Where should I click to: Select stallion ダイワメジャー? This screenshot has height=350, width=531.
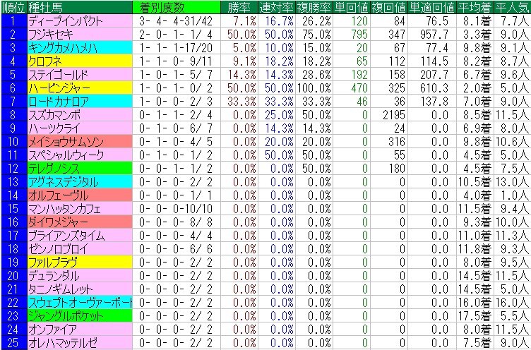[x=79, y=222]
